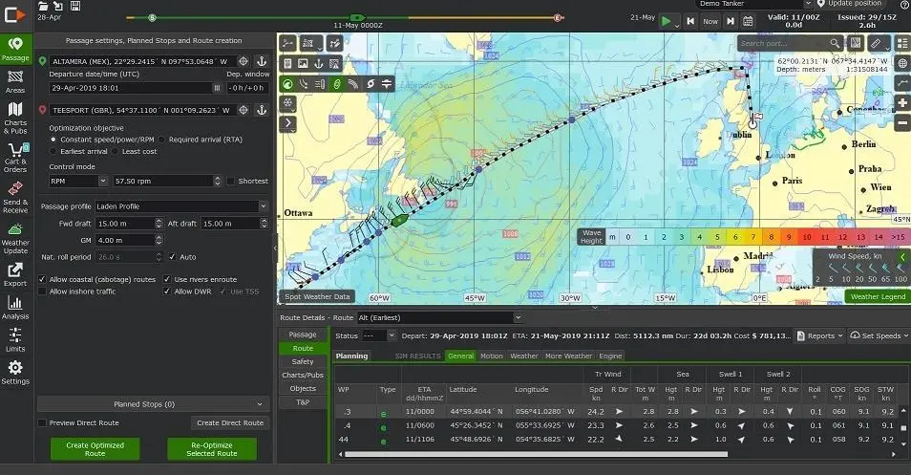The image size is (911, 475).
Task: Open the Set Speeds dropdown
Action: click(879, 335)
